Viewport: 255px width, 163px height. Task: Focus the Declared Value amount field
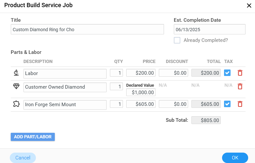(141, 92)
